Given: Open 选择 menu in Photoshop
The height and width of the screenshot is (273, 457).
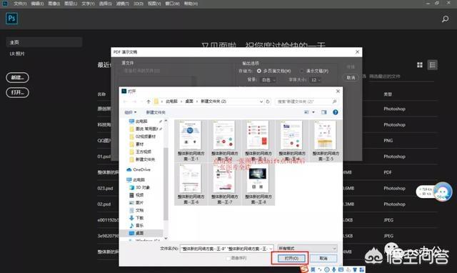Looking at the screenshot, I should click(x=106, y=4).
